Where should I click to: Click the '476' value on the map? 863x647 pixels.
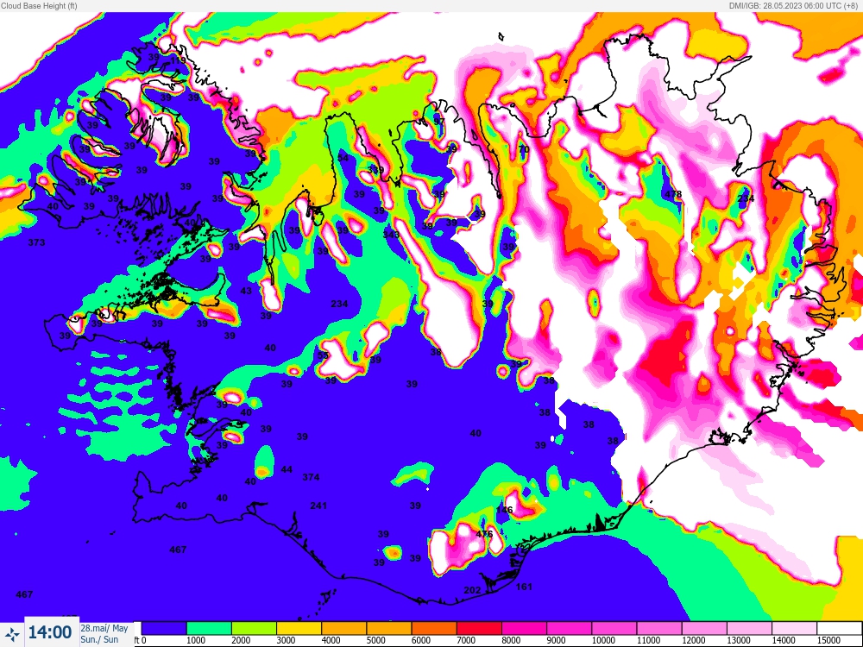[x=484, y=534]
